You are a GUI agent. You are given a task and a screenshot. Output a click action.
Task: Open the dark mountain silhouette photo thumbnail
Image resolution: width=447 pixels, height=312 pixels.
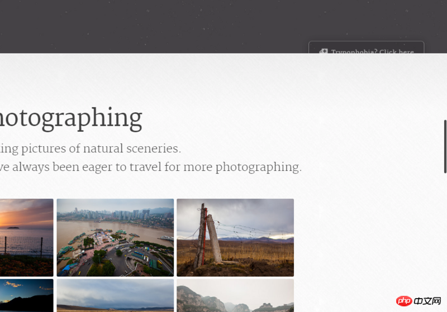(x=26, y=295)
